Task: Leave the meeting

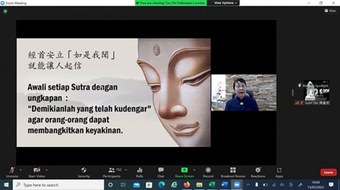Action: pos(328,172)
